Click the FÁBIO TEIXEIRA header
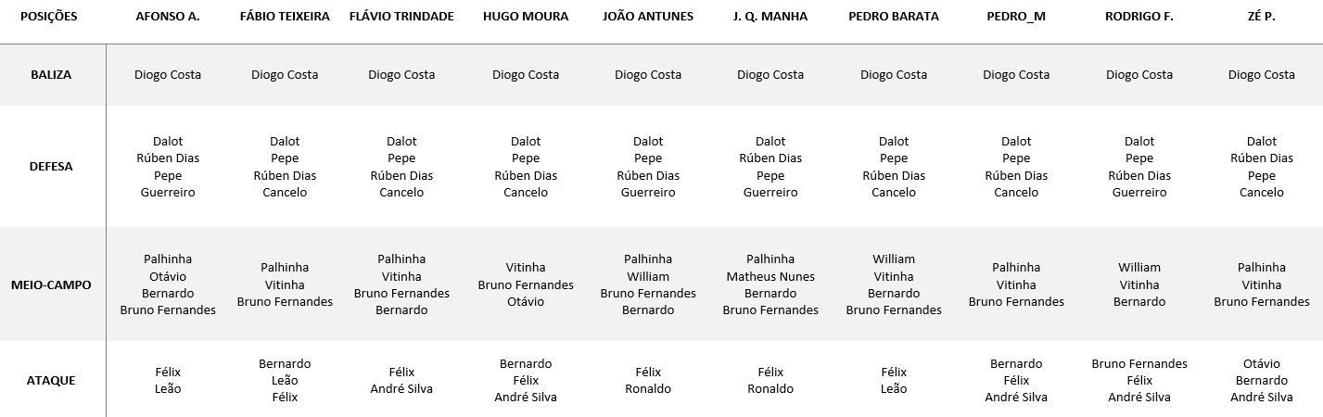Screen dimensions: 1323x417 point(285,17)
